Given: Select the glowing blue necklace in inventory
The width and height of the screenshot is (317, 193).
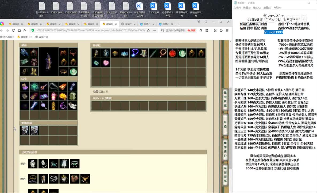Looking at the screenshot, I should (134, 53).
